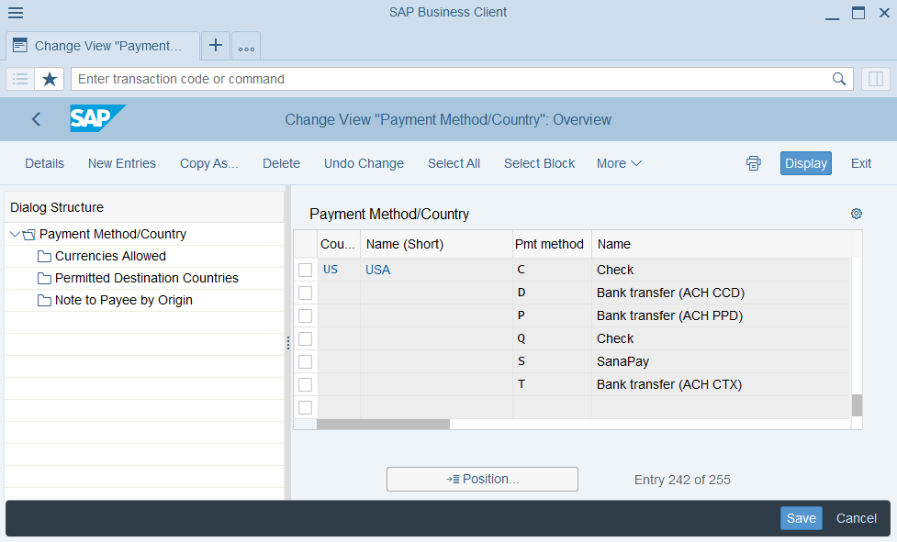Select the empty last row checkbox
Screen dimensions: 897x542
(x=306, y=407)
